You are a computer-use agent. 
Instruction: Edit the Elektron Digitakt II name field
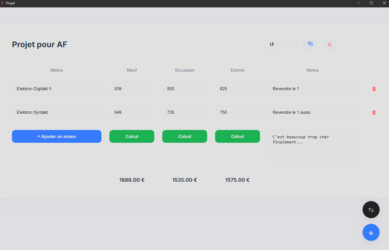tap(56, 89)
